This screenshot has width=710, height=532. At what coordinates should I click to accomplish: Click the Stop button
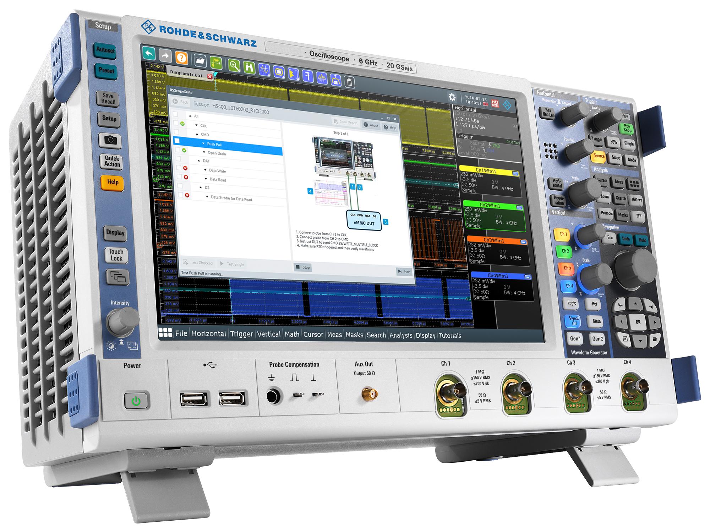tap(303, 267)
